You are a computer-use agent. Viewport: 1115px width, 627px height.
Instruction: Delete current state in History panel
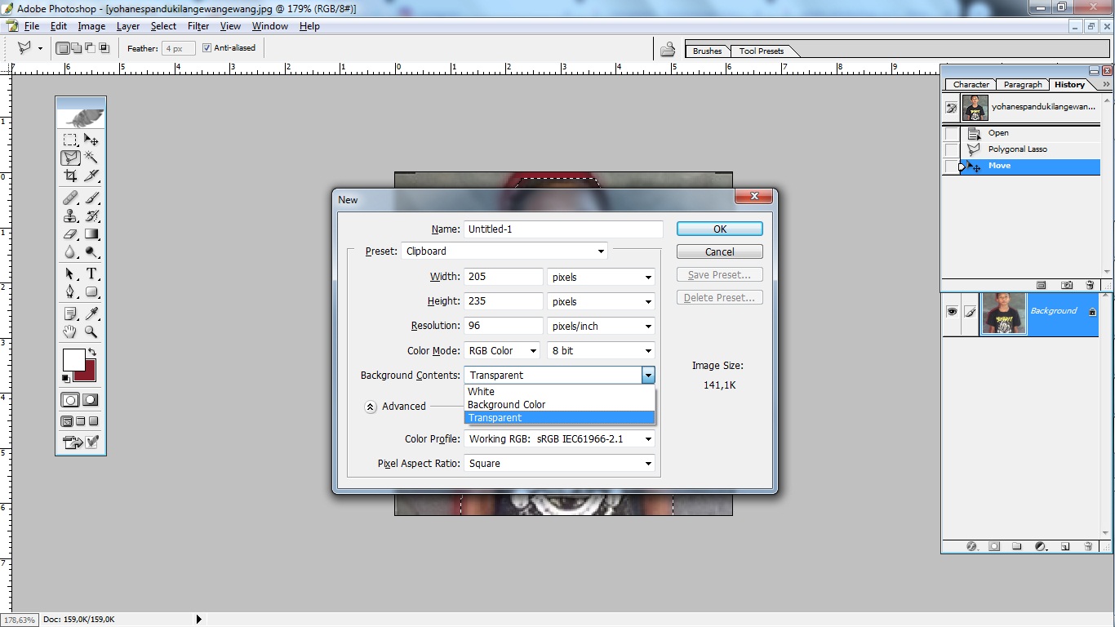(x=1090, y=285)
